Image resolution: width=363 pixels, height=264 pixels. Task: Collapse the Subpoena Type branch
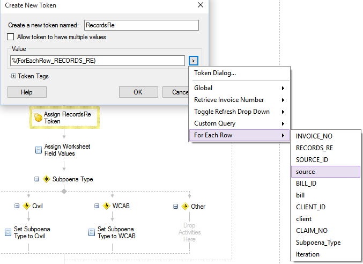[36, 179]
